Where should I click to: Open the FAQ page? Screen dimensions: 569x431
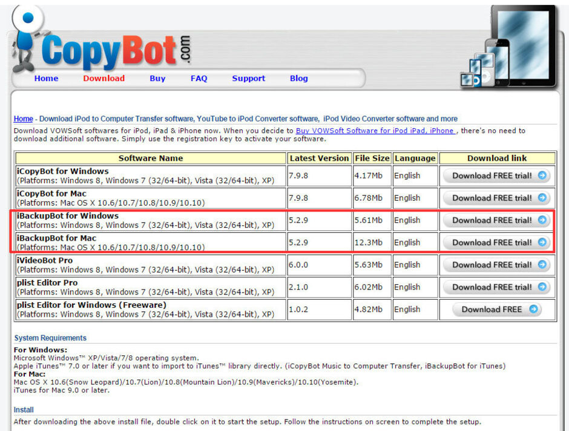(199, 79)
